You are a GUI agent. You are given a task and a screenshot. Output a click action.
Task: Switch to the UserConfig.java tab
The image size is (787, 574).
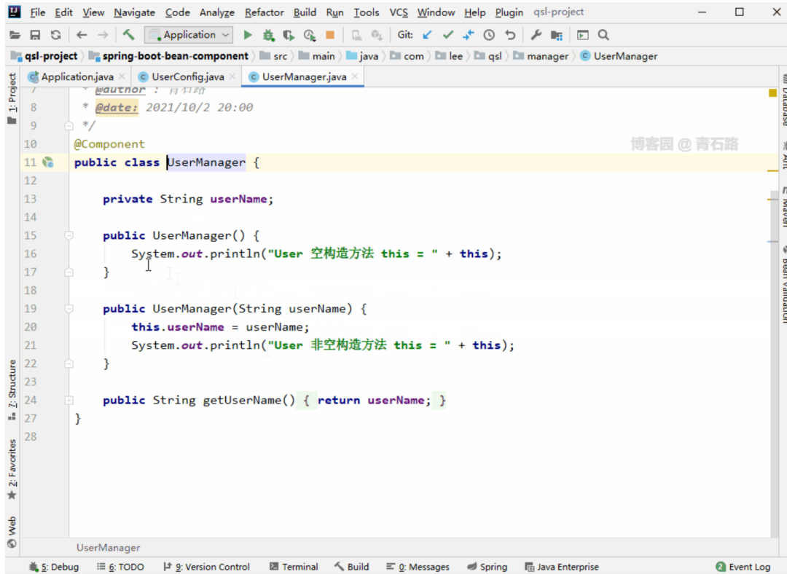pos(188,76)
